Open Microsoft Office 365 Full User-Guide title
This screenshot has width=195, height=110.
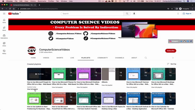[89, 108]
